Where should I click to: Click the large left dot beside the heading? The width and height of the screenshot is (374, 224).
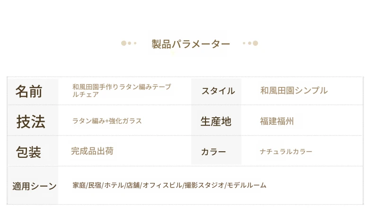pos(124,43)
